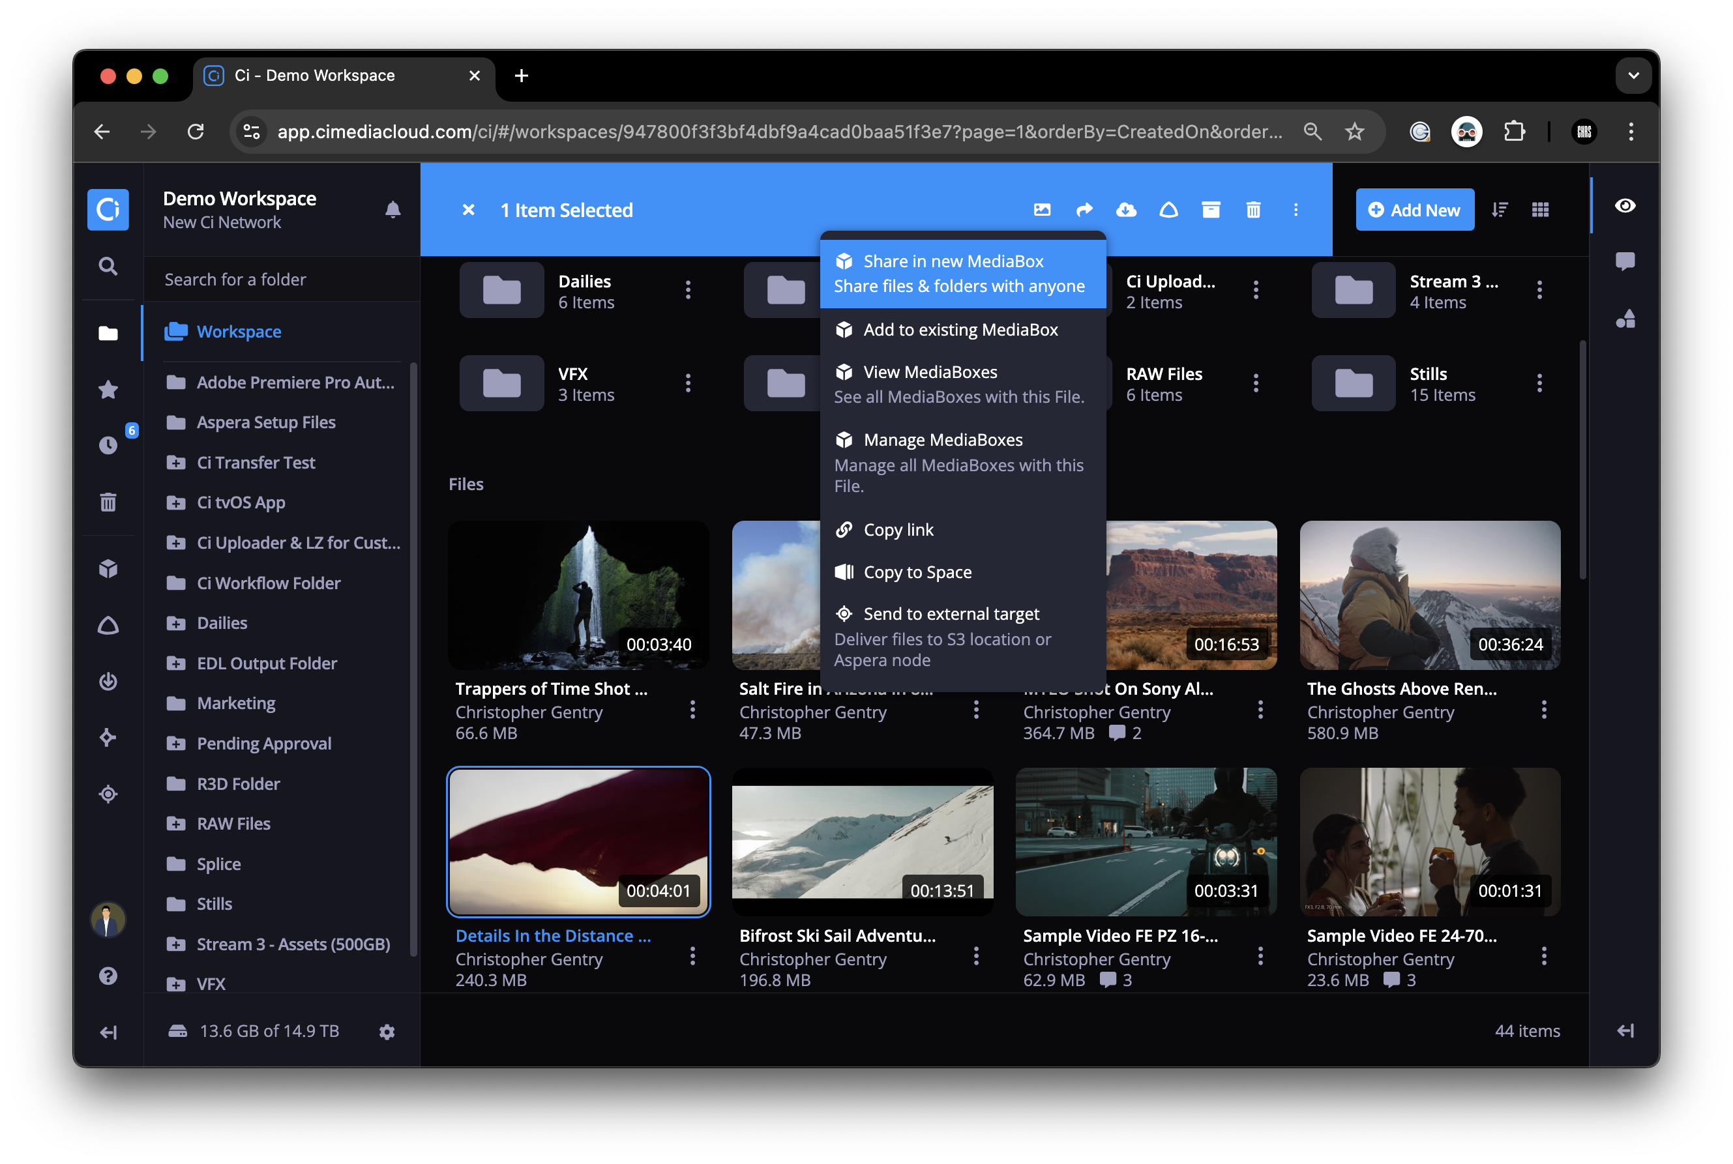Open options for Details In the Distance file
Screen dimensions: 1733x1164
click(x=692, y=957)
